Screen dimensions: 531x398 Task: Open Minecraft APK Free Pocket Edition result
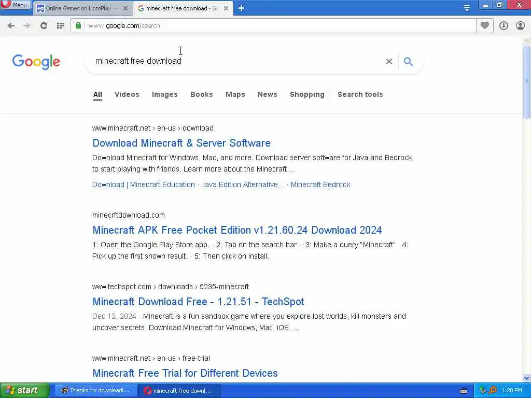pyautogui.click(x=237, y=230)
